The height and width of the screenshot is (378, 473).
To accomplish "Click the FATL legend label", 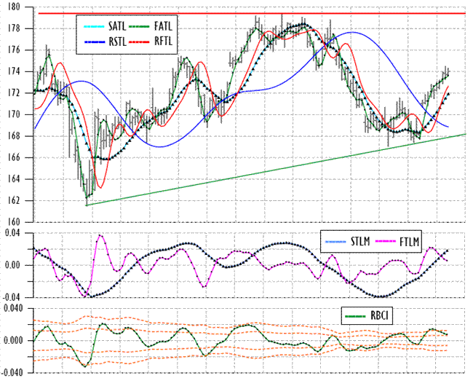I will 163,26.
